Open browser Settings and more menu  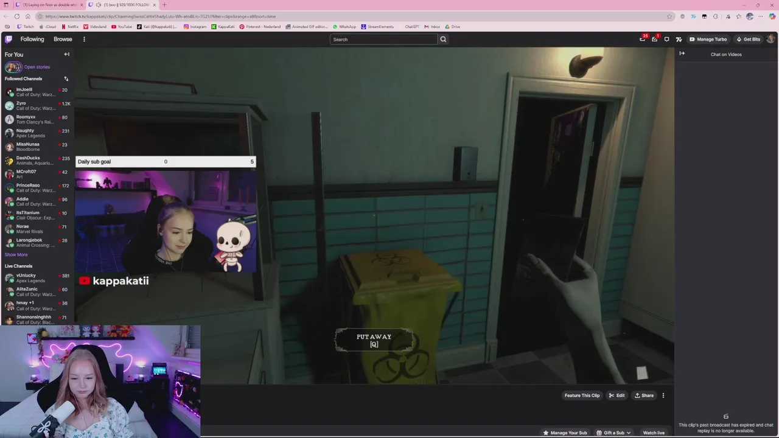tap(761, 16)
